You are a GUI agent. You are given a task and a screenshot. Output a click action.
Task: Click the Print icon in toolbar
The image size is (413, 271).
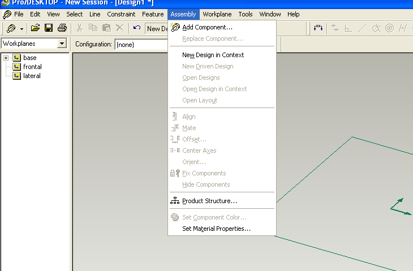pyautogui.click(x=62, y=28)
